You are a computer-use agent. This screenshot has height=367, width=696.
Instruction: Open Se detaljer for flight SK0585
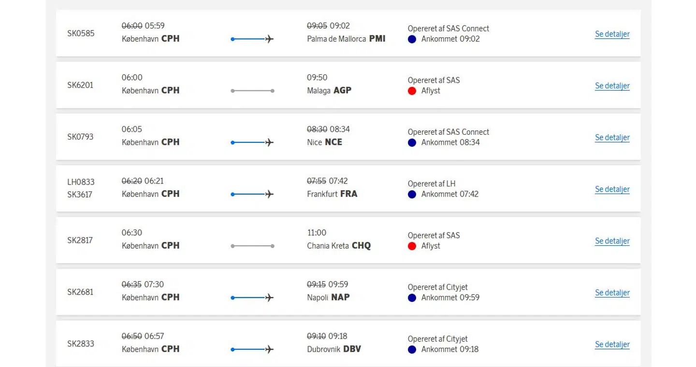click(612, 34)
